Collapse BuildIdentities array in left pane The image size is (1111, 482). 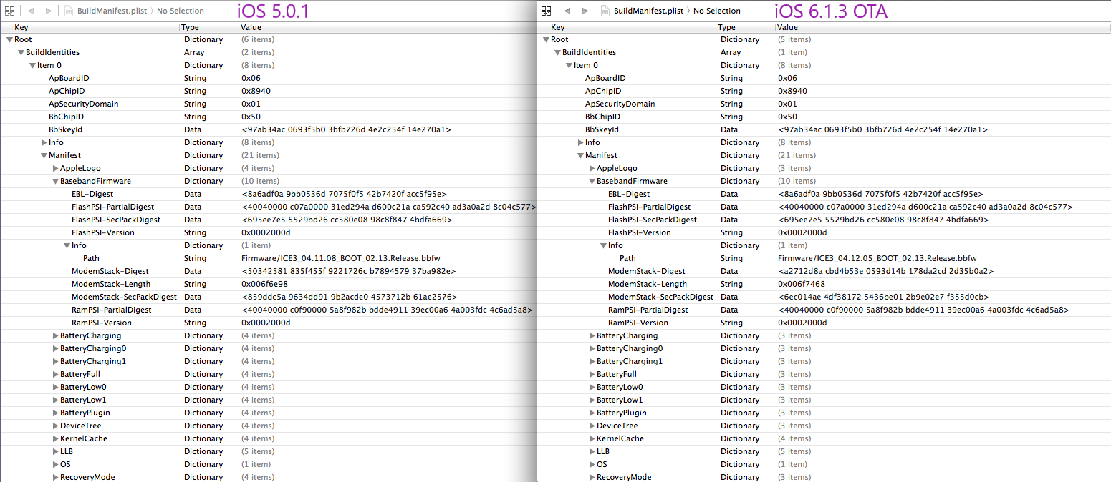[x=21, y=52]
